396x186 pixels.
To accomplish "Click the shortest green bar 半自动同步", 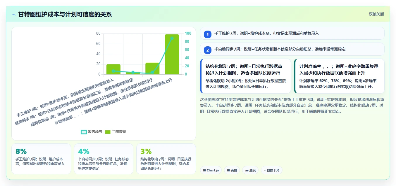I will click(x=133, y=73).
